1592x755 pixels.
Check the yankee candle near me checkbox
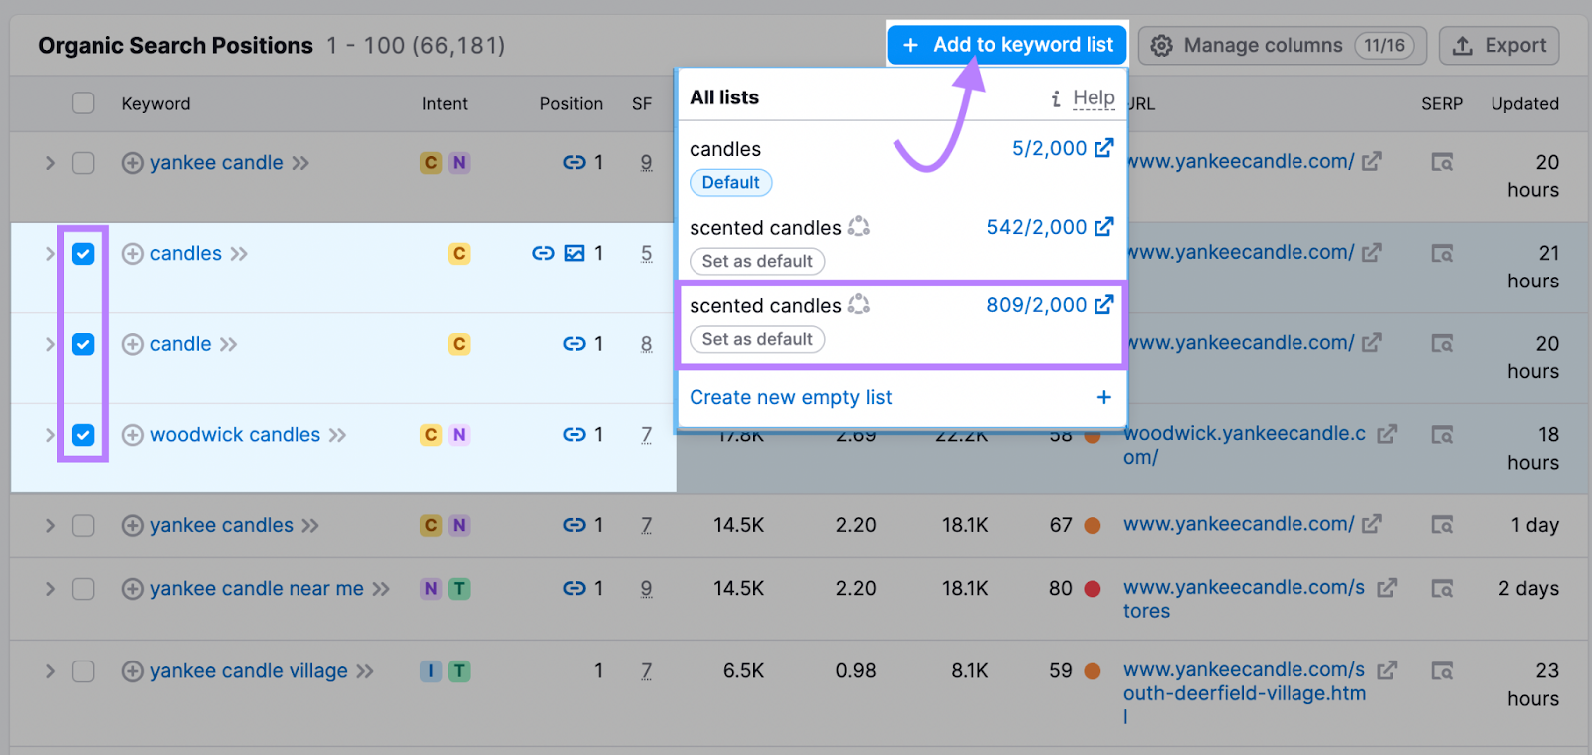83,589
